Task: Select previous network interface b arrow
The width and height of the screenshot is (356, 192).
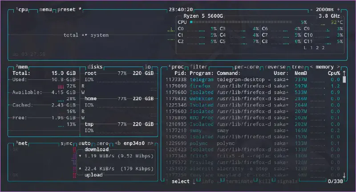Action: [x=117, y=144]
